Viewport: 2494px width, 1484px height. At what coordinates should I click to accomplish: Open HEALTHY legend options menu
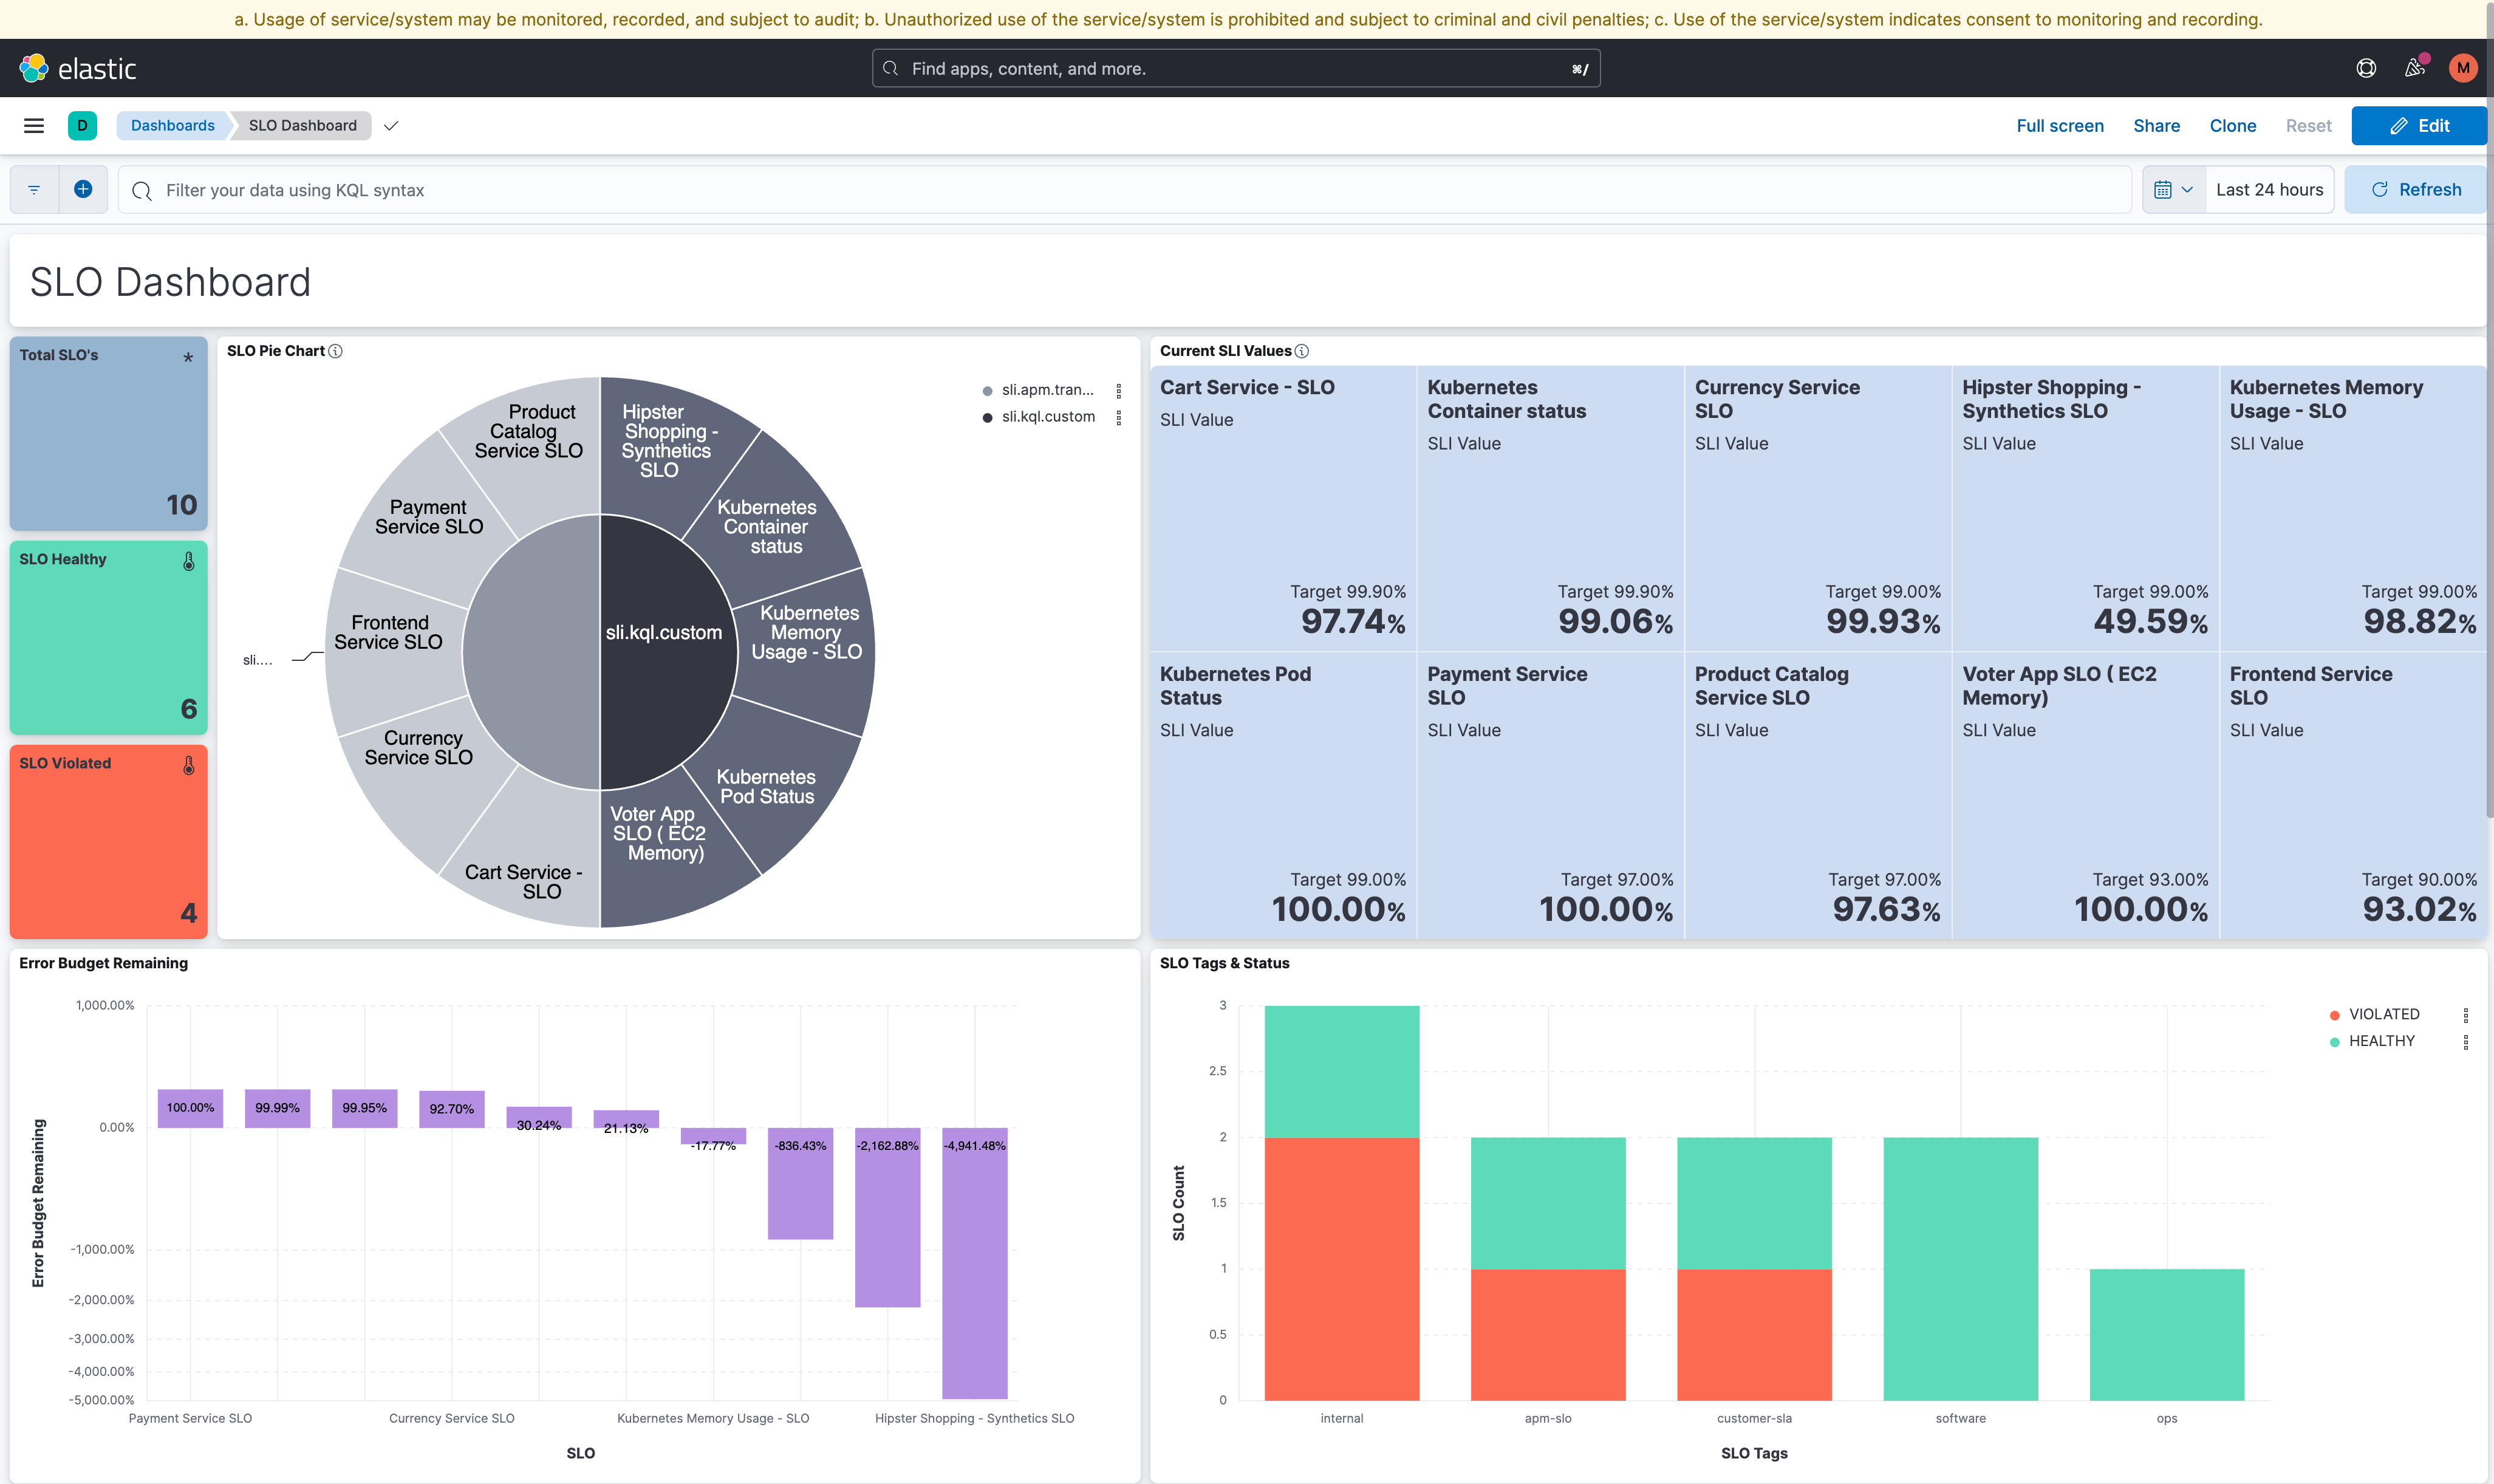(2466, 1042)
